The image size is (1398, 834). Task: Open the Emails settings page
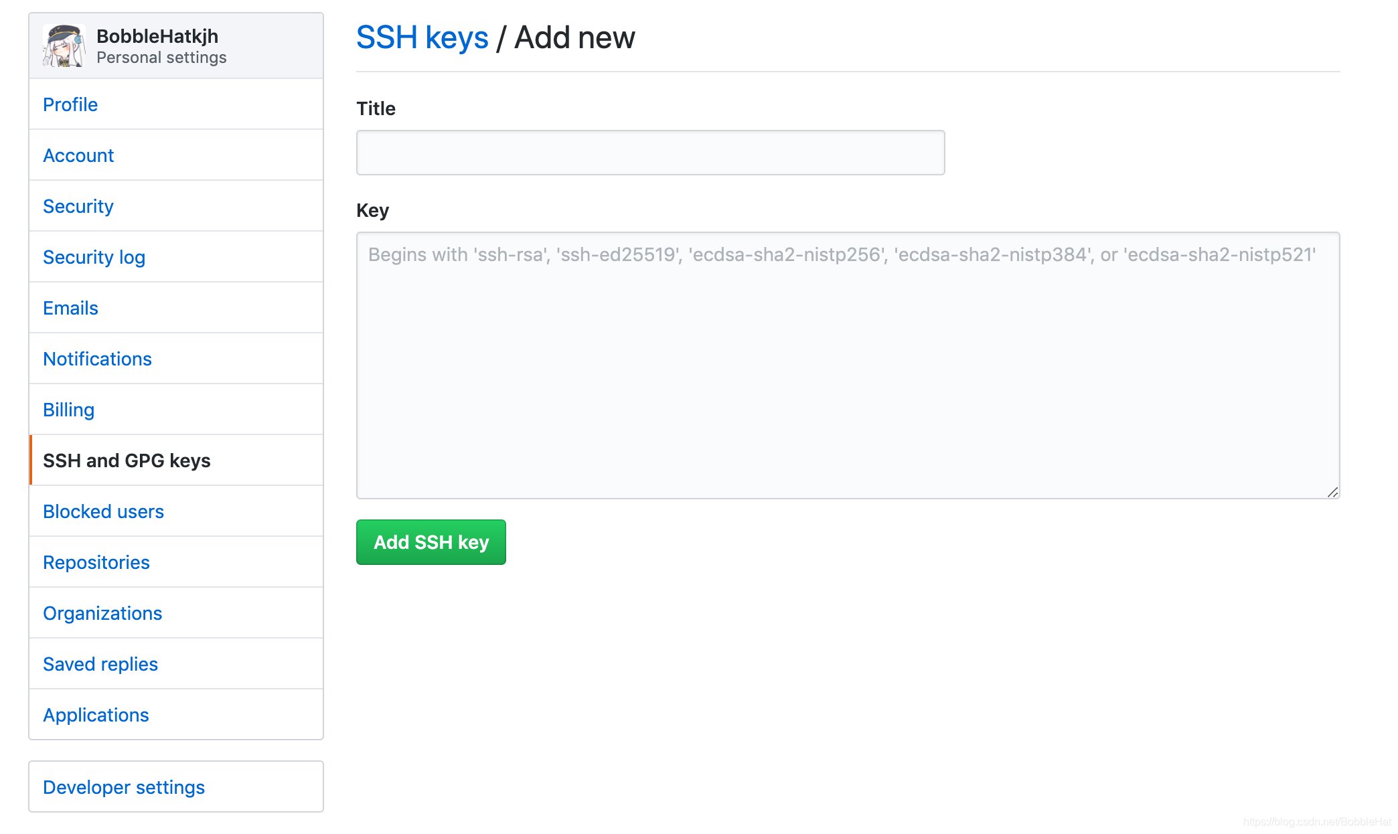(70, 308)
